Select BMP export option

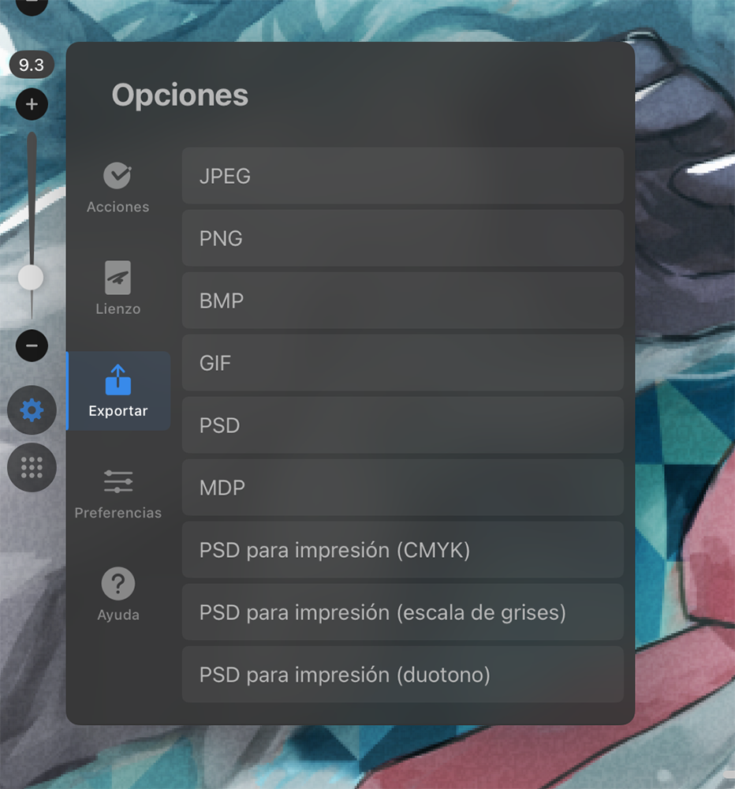[x=402, y=301]
